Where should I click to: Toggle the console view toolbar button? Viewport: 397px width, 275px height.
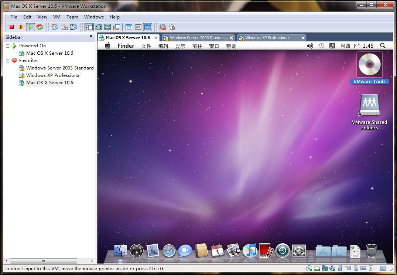pos(147,27)
